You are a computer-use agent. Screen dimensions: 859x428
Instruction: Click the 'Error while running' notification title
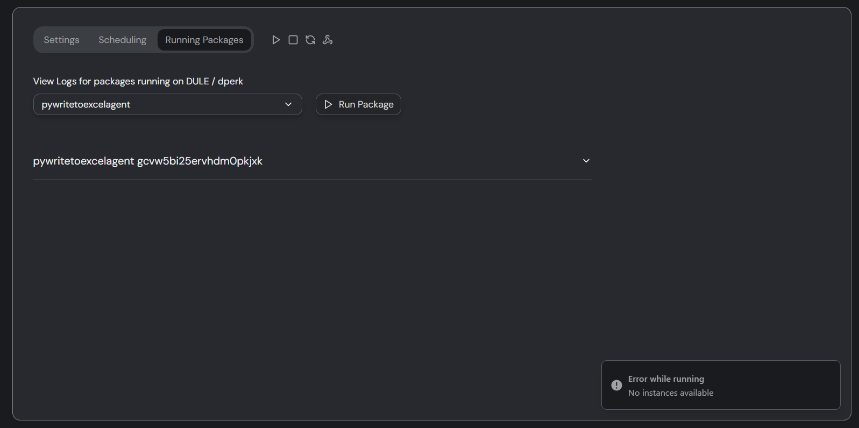(x=666, y=379)
